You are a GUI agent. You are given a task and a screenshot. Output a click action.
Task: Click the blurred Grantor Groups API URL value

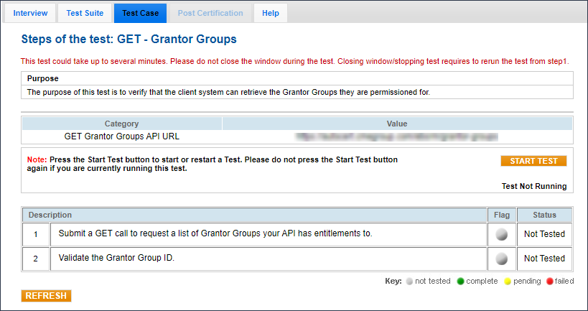coord(397,135)
